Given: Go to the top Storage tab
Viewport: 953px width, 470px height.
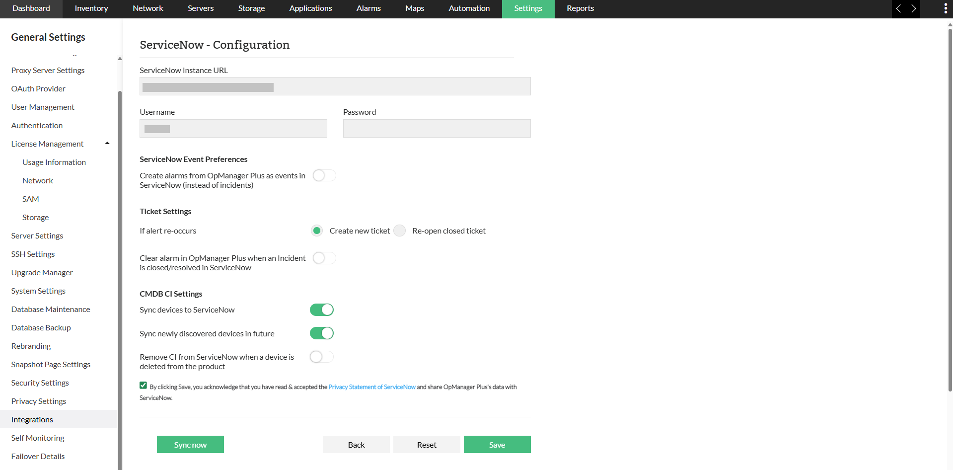Looking at the screenshot, I should (251, 8).
